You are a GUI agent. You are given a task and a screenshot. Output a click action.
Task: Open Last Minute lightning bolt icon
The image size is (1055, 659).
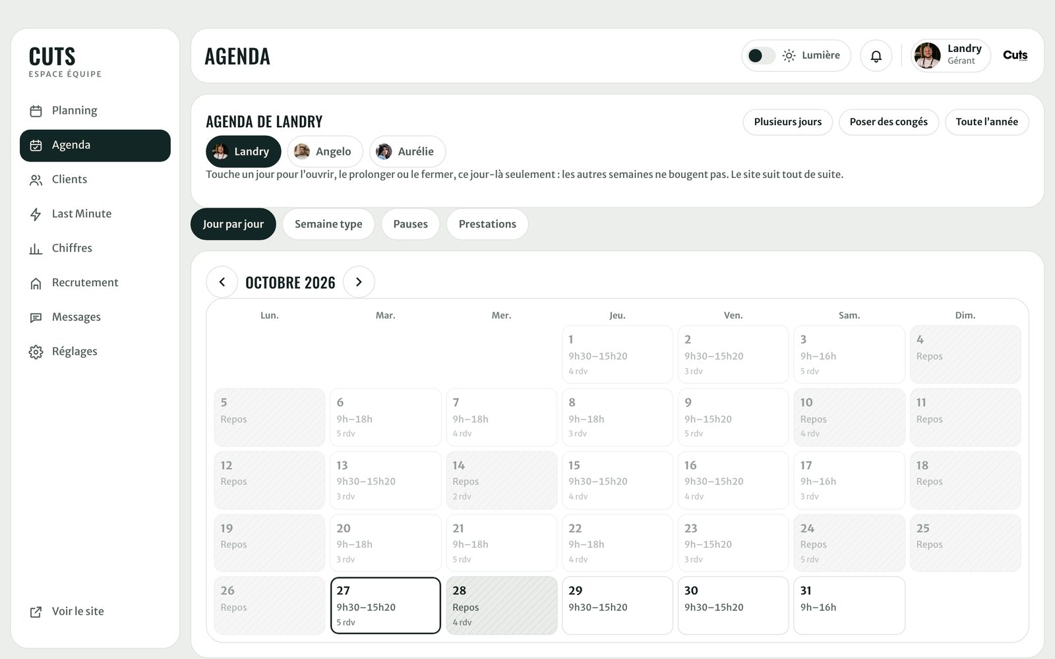coord(36,214)
